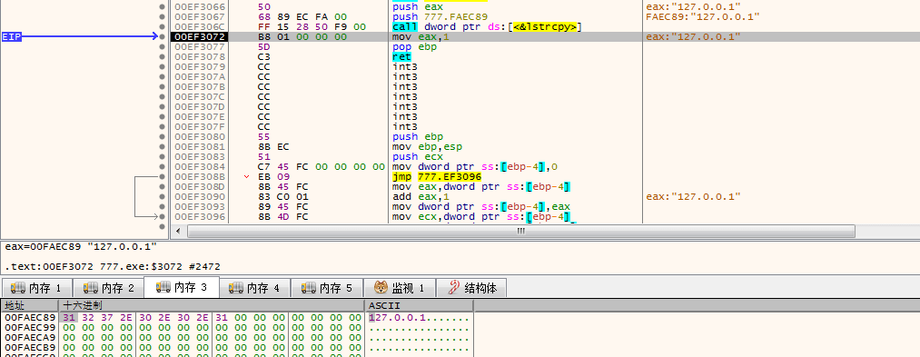Toggle breakpoint dot at address 00EF3077
The image size is (920, 357).
(162, 47)
